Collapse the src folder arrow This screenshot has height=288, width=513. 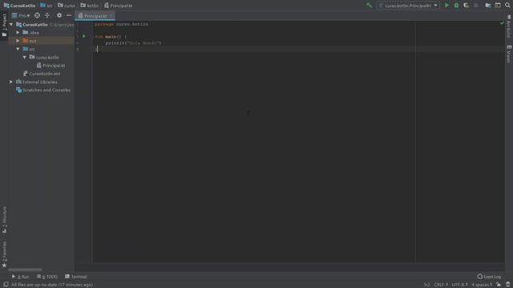[x=18, y=49]
